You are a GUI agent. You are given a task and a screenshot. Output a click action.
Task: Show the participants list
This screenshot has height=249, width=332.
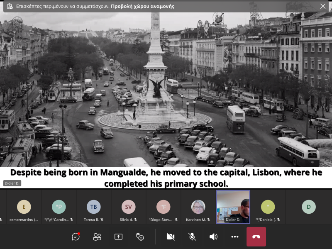pos(97,237)
